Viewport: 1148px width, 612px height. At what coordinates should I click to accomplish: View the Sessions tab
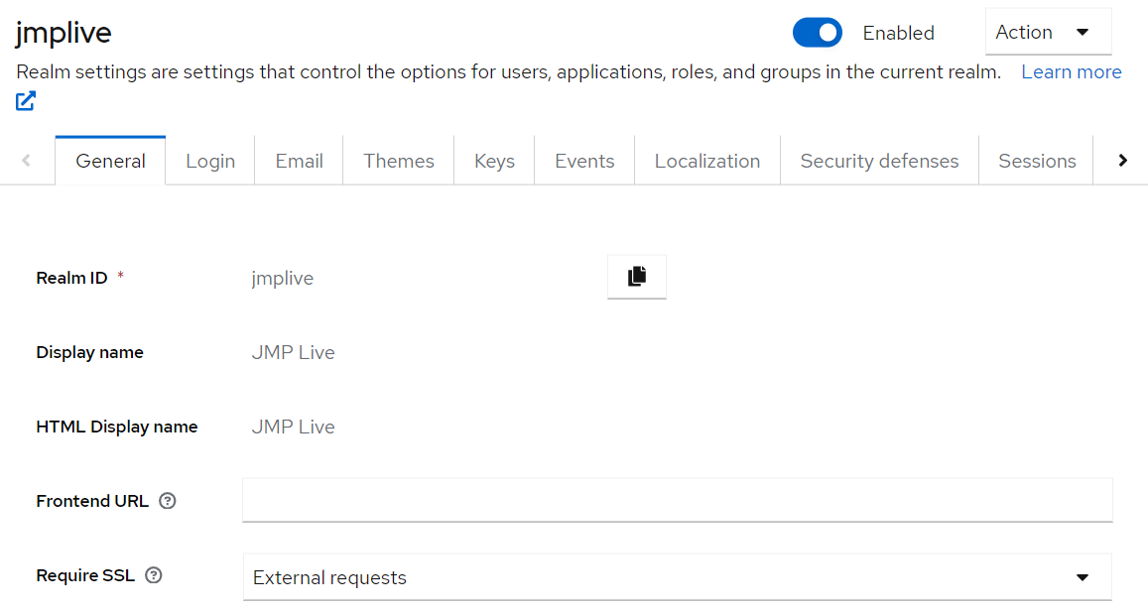coord(1036,160)
